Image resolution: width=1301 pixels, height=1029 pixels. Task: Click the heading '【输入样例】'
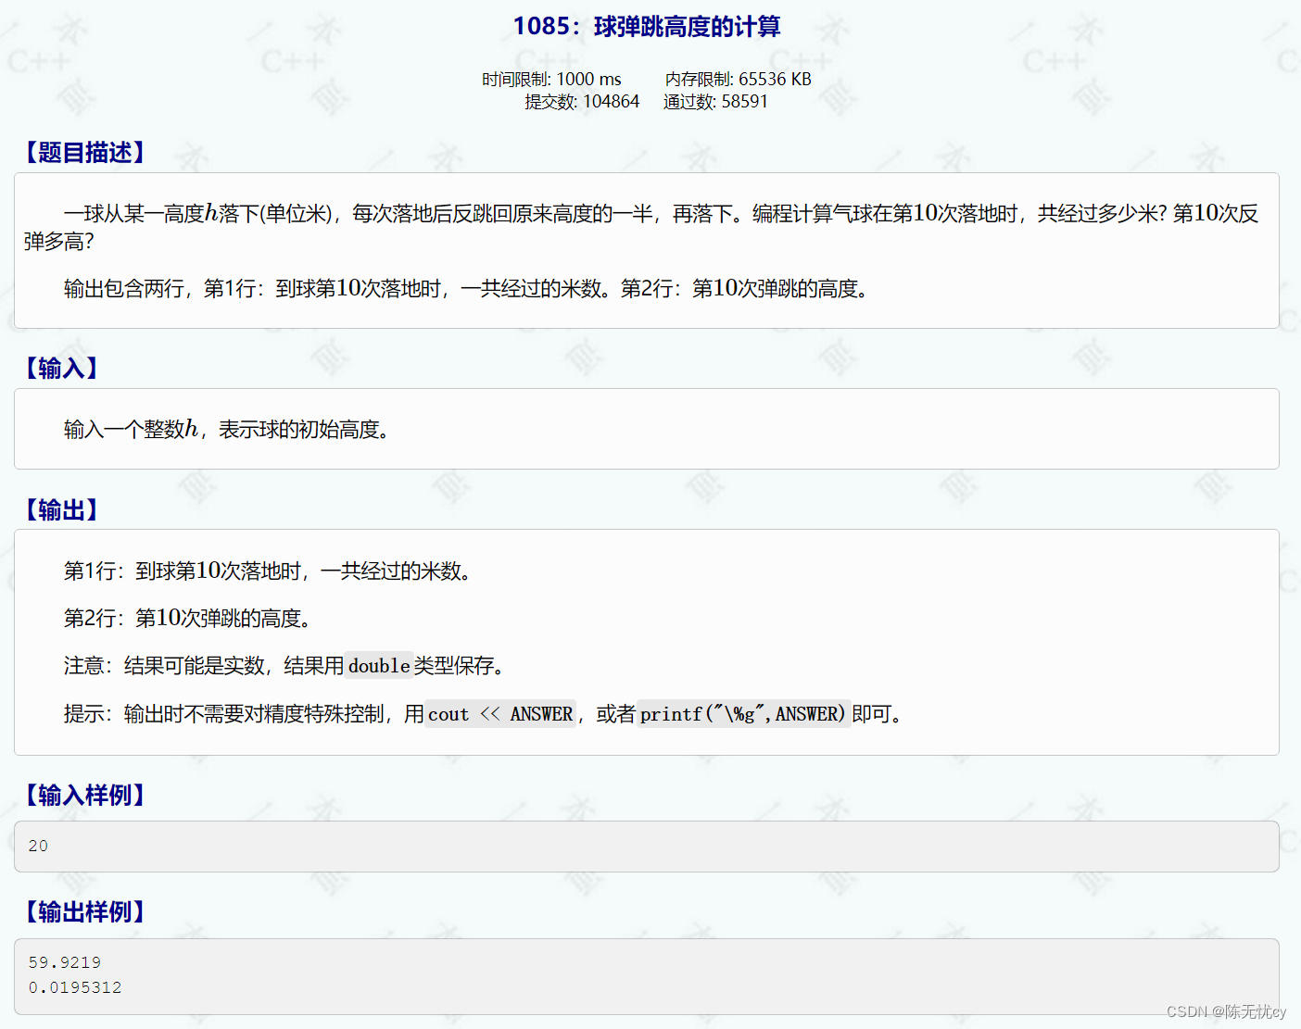pyautogui.click(x=85, y=795)
